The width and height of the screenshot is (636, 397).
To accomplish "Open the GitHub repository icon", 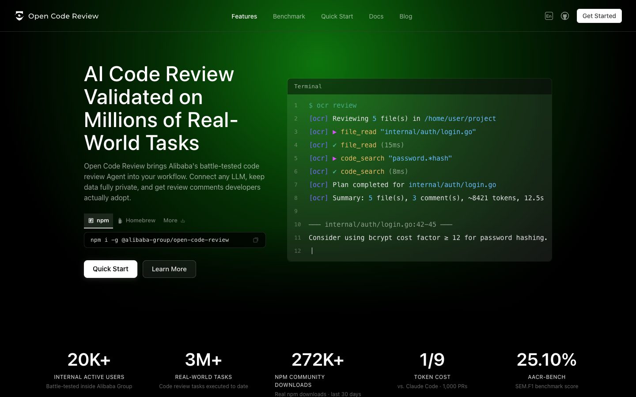I will [565, 16].
